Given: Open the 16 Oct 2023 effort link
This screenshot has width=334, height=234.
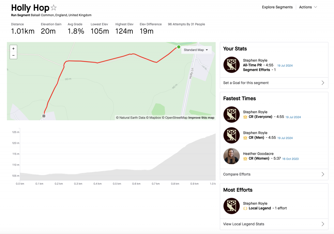Looking at the screenshot, I should point(290,159).
